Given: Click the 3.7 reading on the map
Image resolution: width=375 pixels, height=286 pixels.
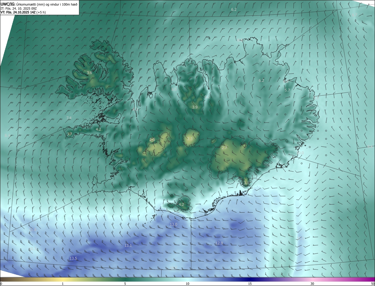Looking at the screenshot, I should point(69,134).
